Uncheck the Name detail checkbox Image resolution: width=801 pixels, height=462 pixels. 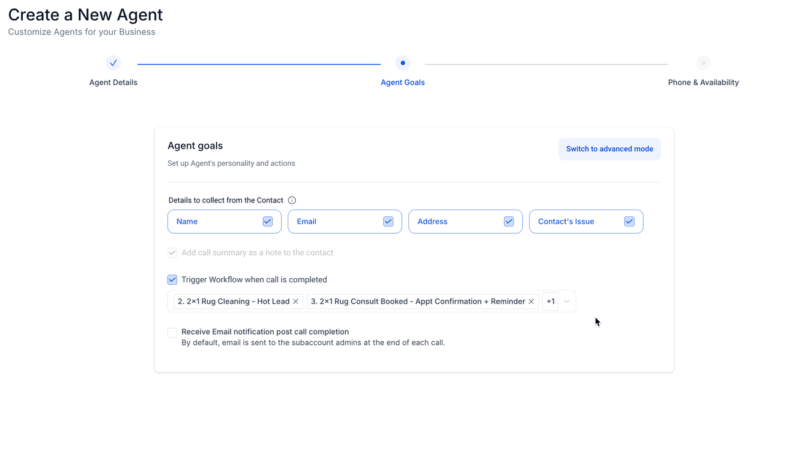(x=268, y=222)
